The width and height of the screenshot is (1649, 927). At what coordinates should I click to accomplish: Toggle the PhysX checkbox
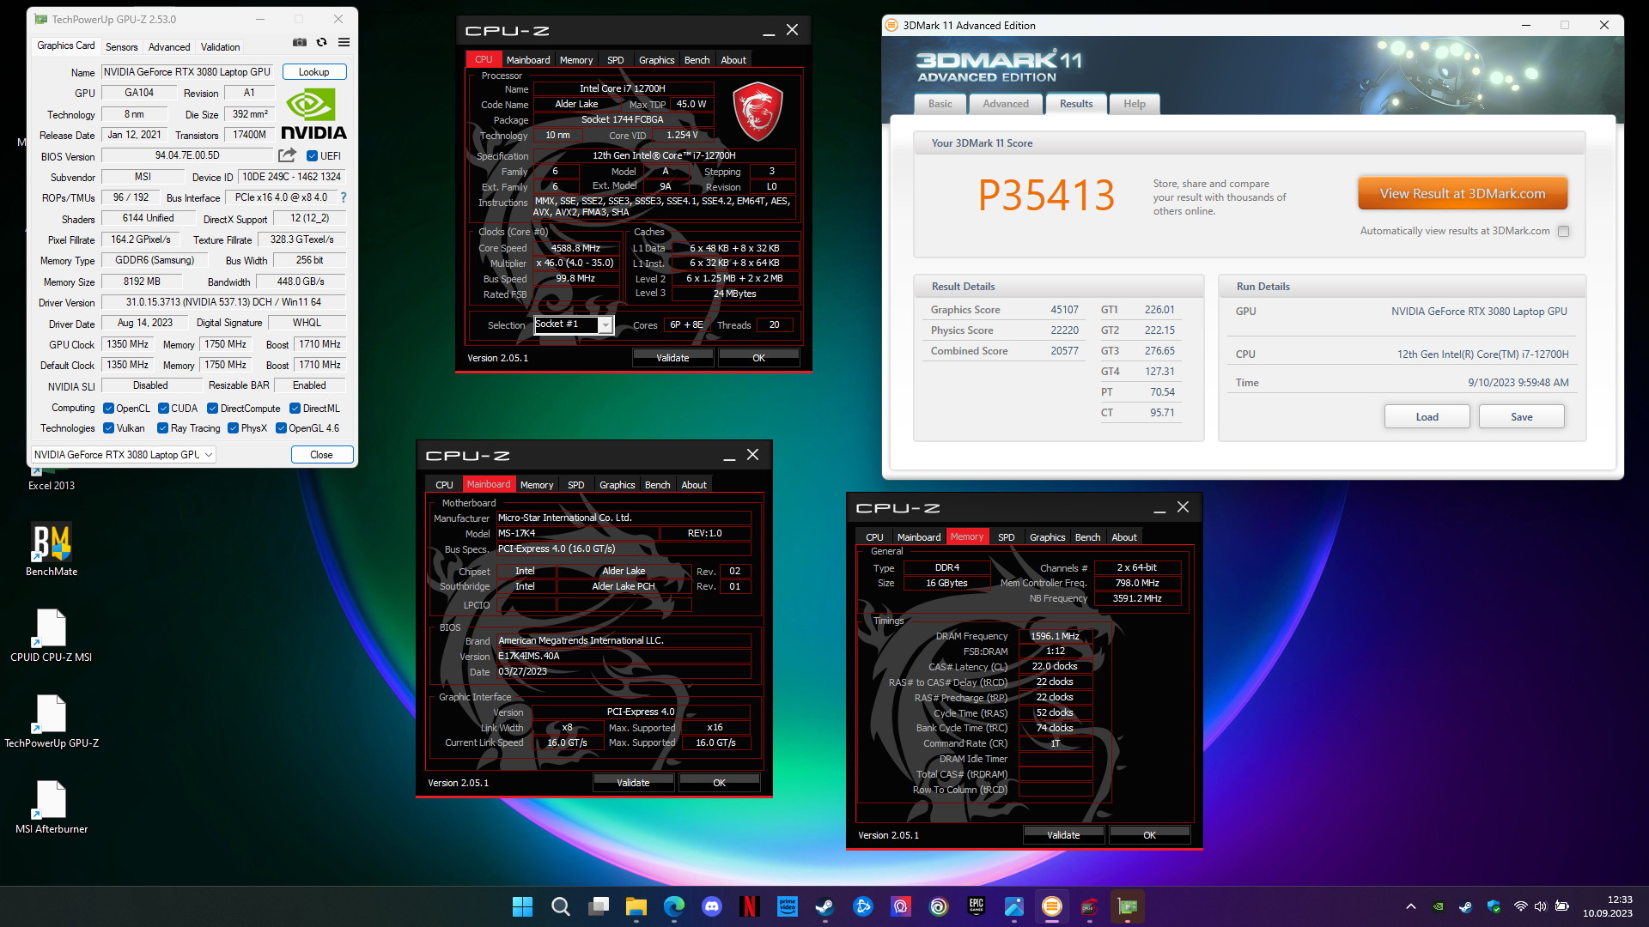coord(233,428)
